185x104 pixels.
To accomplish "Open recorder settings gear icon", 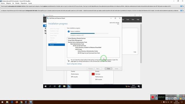I will click(184, 99).
